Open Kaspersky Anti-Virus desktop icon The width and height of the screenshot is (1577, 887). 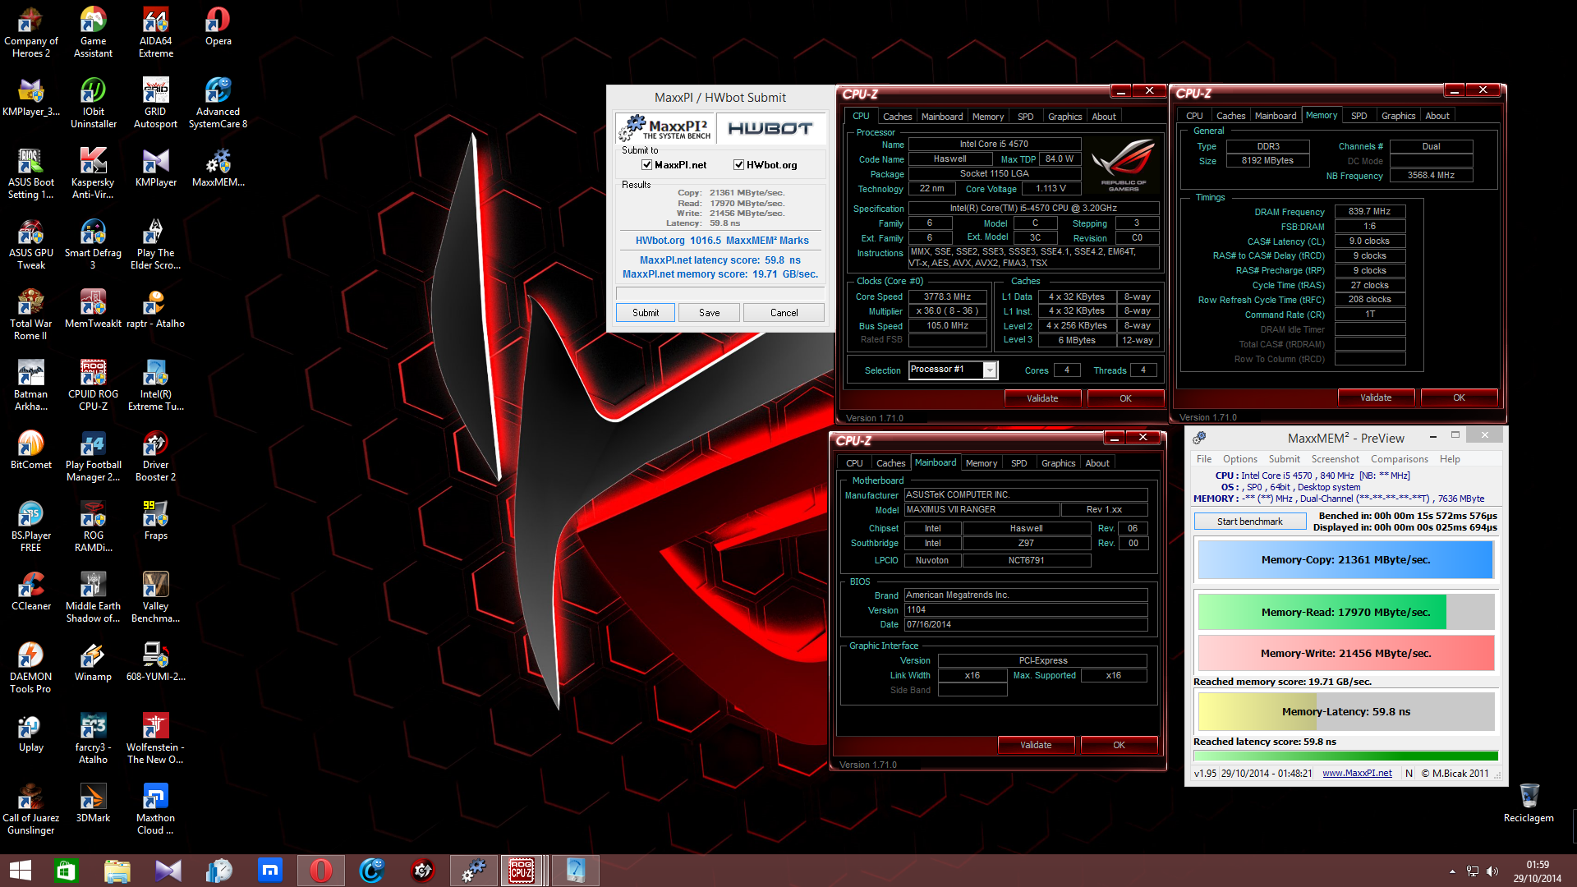pyautogui.click(x=93, y=174)
